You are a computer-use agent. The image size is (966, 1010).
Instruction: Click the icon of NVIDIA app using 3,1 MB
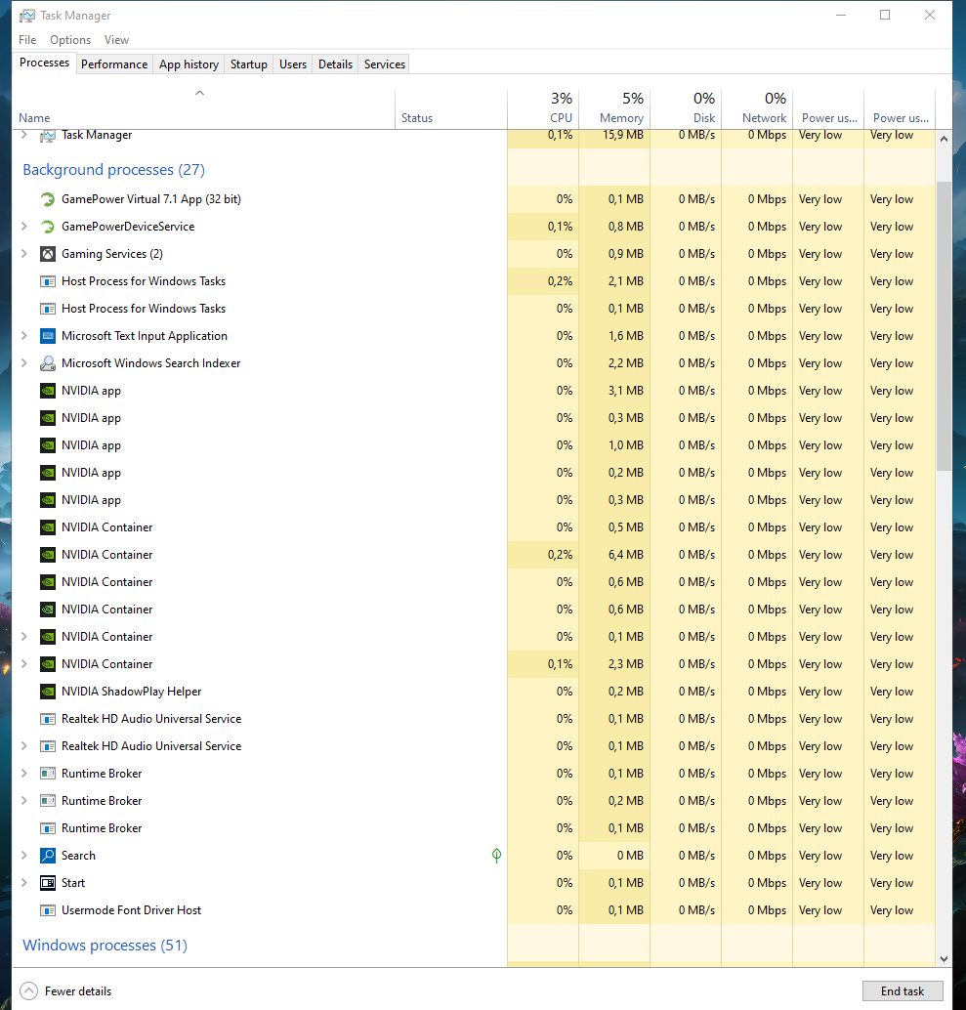coord(48,391)
